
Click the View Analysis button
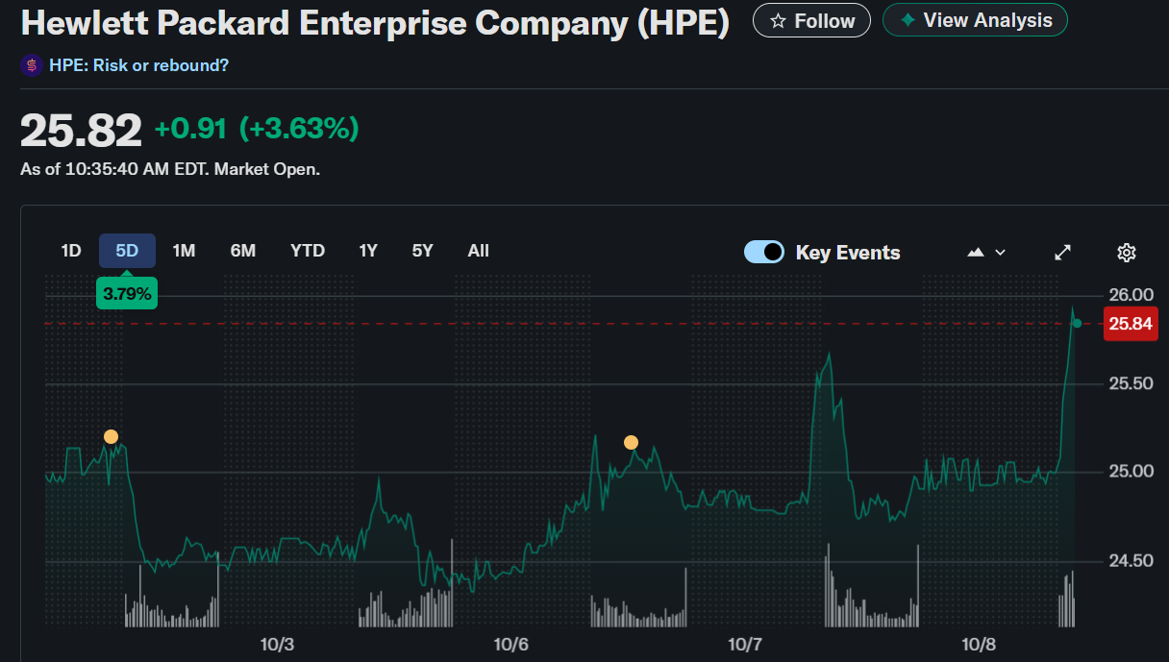(x=975, y=20)
